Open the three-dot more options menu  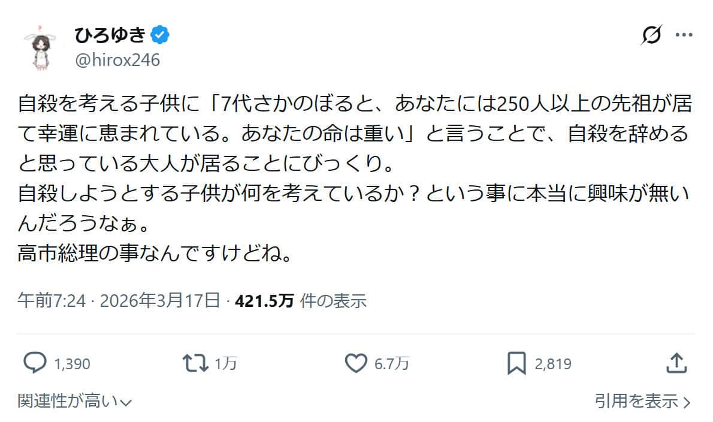pyautogui.click(x=684, y=35)
